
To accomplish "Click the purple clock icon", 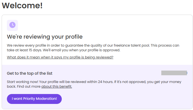I will tap(12, 25).
